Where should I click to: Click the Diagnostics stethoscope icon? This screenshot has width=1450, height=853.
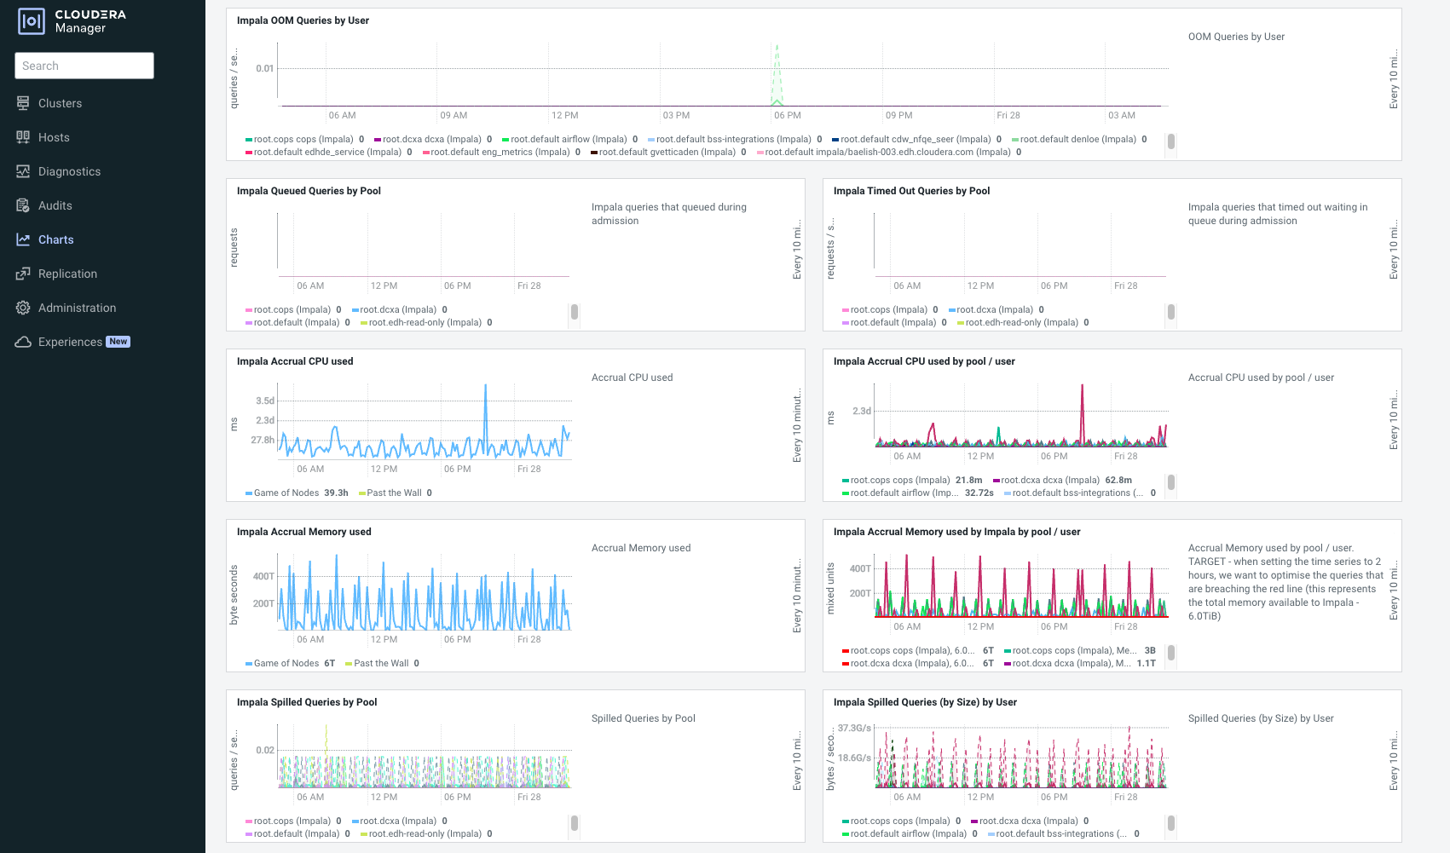(23, 171)
